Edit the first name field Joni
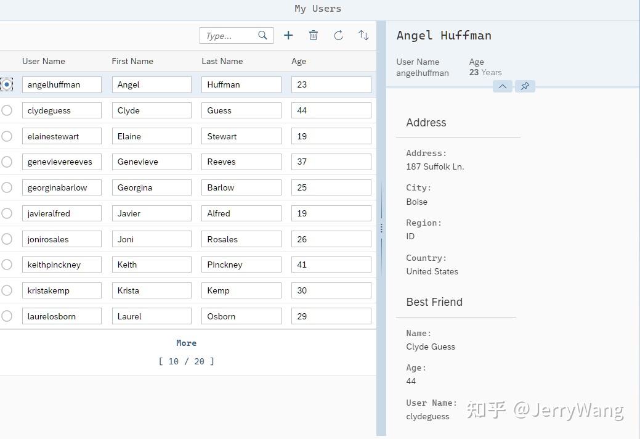640x439 pixels. point(152,239)
